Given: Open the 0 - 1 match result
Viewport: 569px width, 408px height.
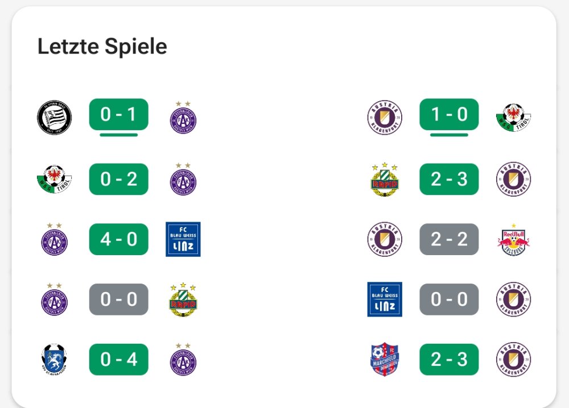Looking at the screenshot, I should pyautogui.click(x=118, y=115).
